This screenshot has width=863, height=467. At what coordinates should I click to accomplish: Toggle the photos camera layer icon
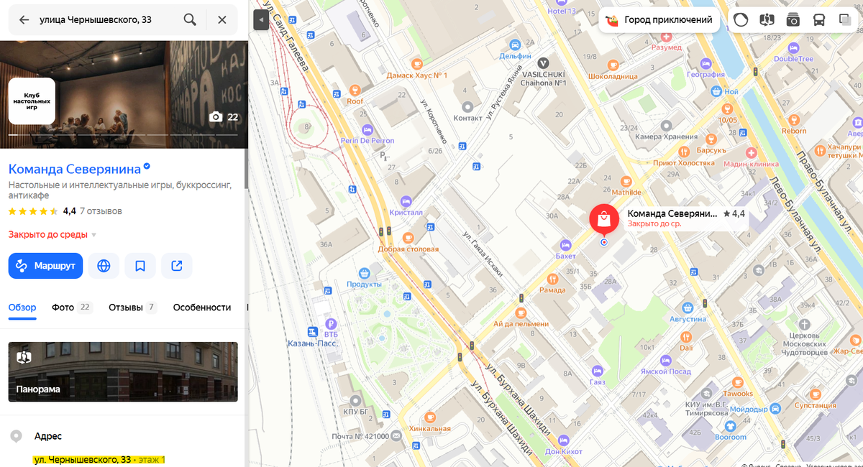coord(793,20)
